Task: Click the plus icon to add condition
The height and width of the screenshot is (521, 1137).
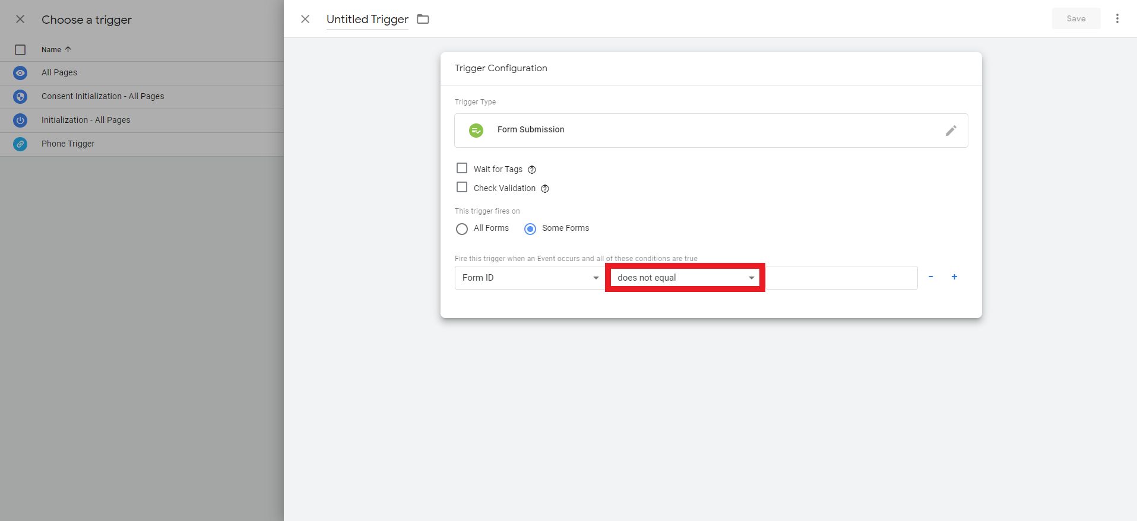Action: 954,277
